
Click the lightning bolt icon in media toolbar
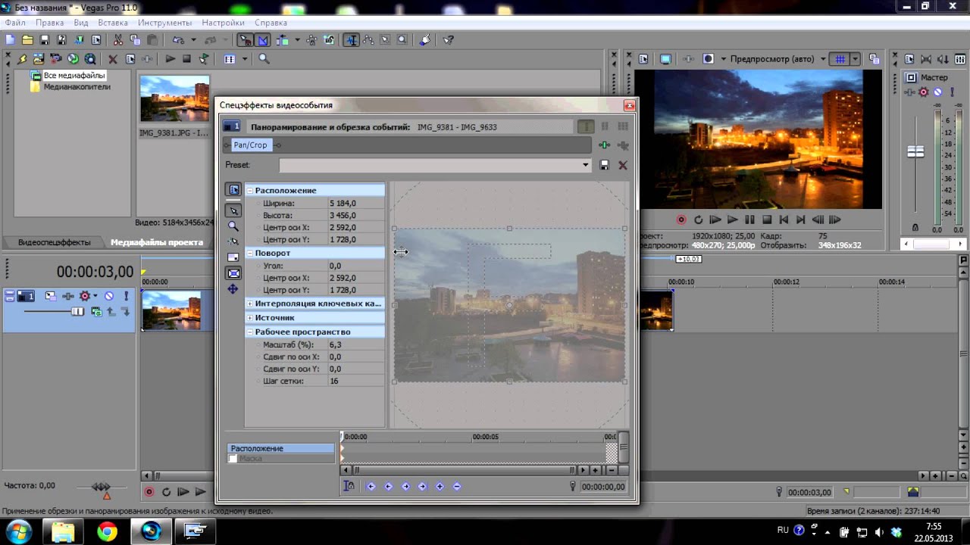point(22,59)
